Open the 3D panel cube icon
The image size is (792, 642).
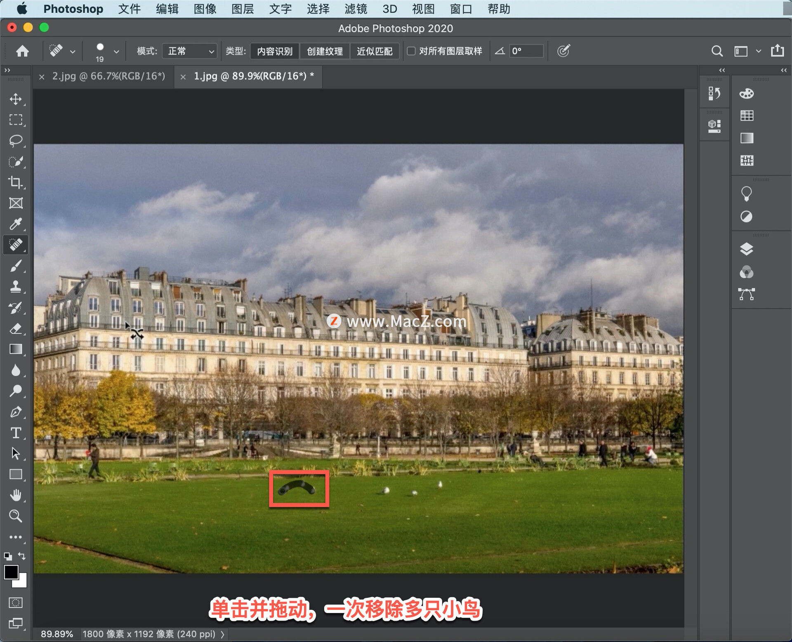(714, 126)
